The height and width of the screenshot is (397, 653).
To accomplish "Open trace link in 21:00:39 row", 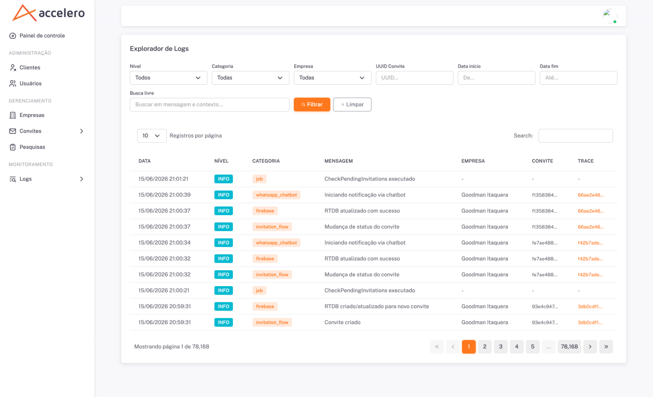I will tap(591, 195).
